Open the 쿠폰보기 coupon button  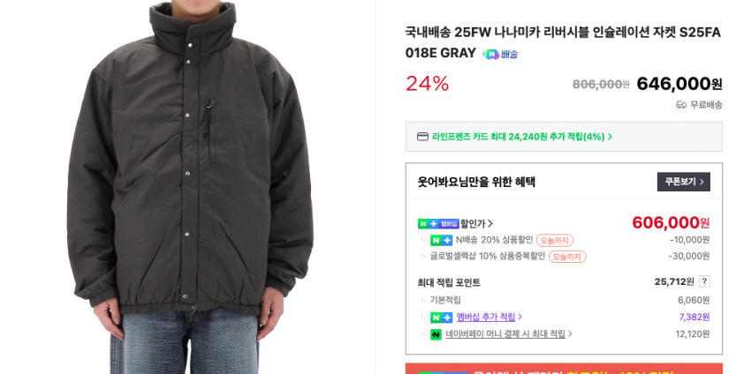(x=684, y=182)
